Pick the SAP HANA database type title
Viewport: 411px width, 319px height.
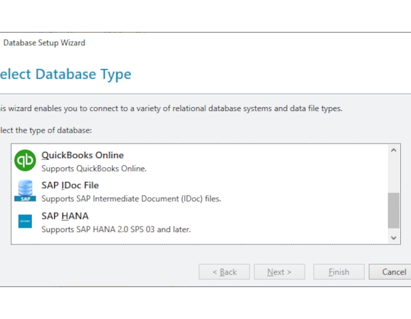coord(65,216)
